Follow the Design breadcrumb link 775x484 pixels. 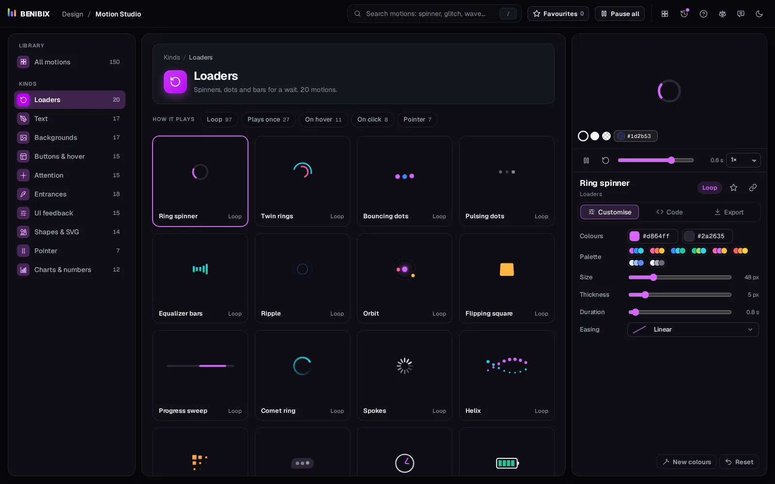(x=73, y=14)
